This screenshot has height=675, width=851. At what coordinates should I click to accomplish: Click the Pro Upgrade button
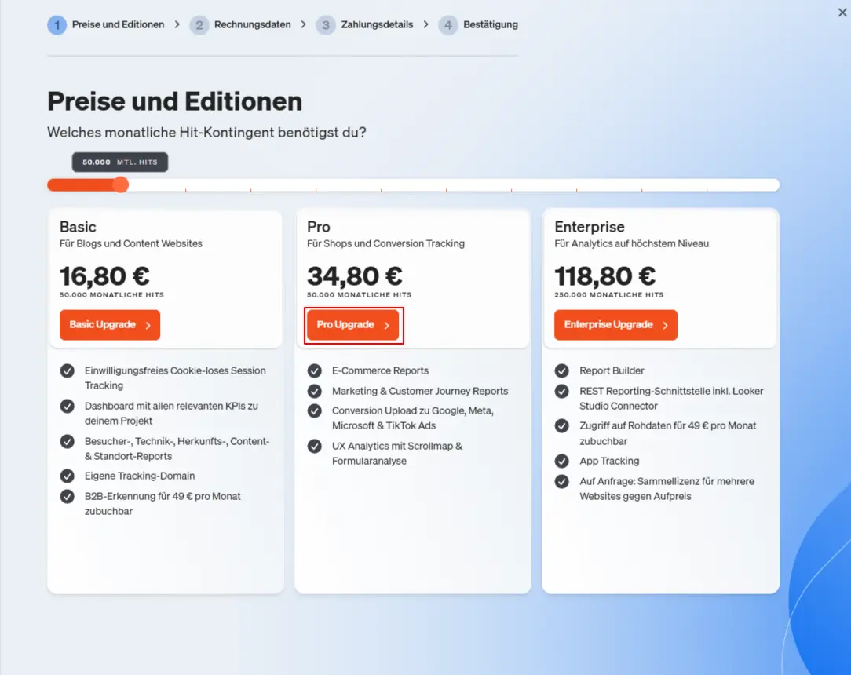pos(352,325)
